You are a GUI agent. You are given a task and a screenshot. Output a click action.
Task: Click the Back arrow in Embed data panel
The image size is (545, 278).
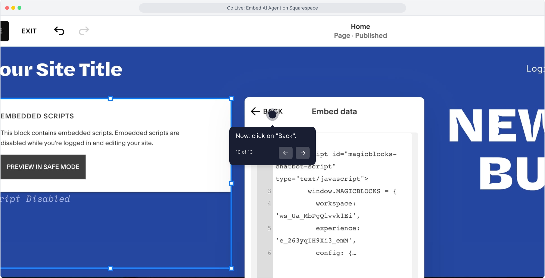(255, 111)
